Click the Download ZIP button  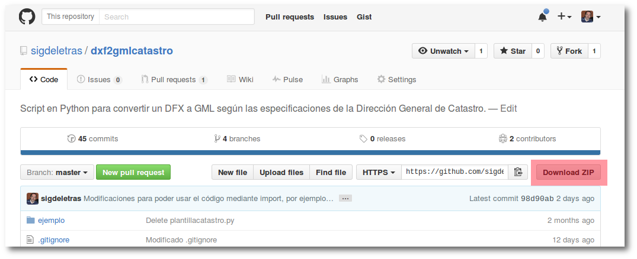pyautogui.click(x=568, y=172)
